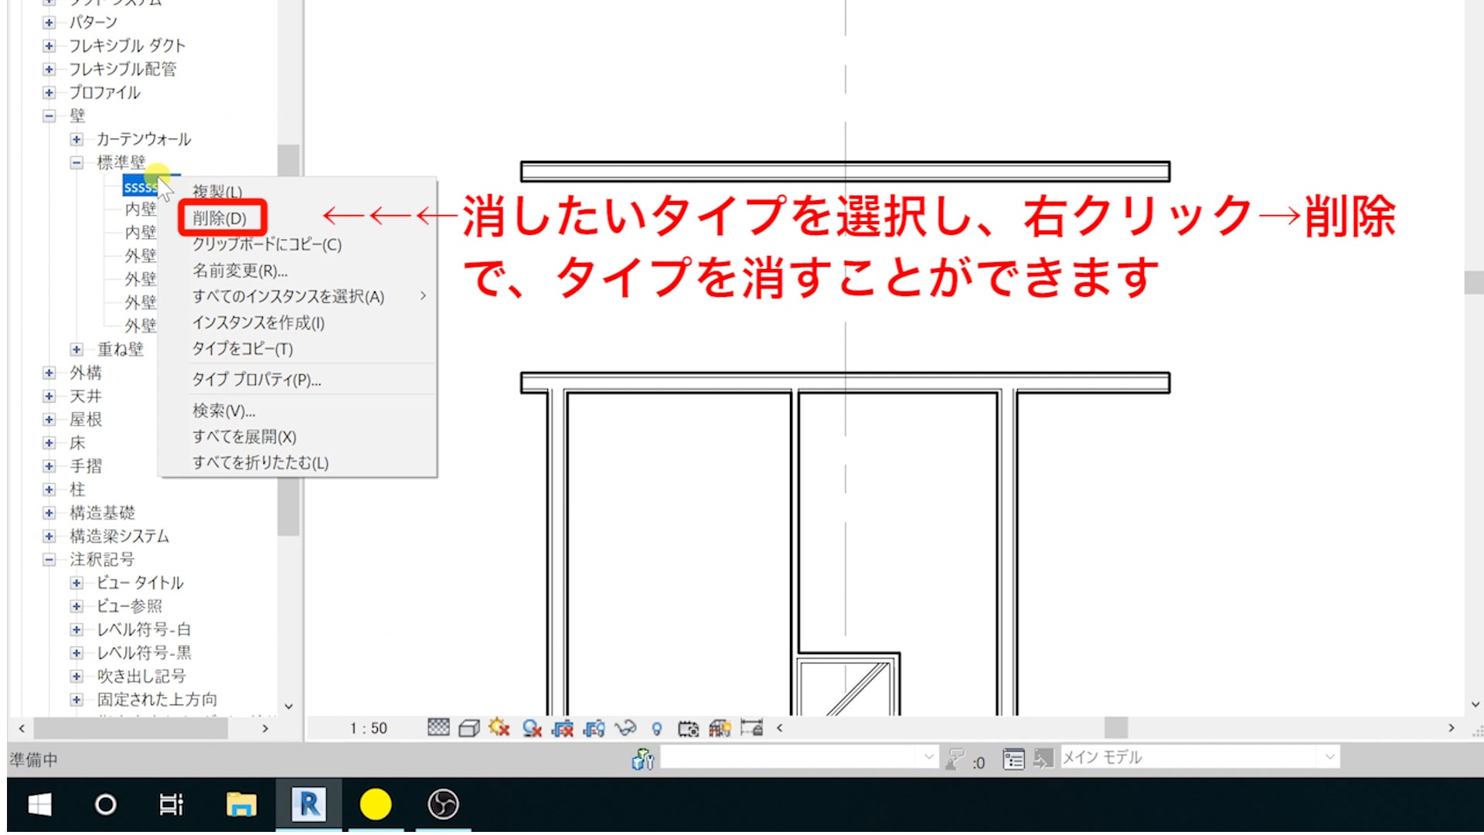Click the Visual Style cube icon
This screenshot has width=1484, height=835.
pyautogui.click(x=468, y=728)
